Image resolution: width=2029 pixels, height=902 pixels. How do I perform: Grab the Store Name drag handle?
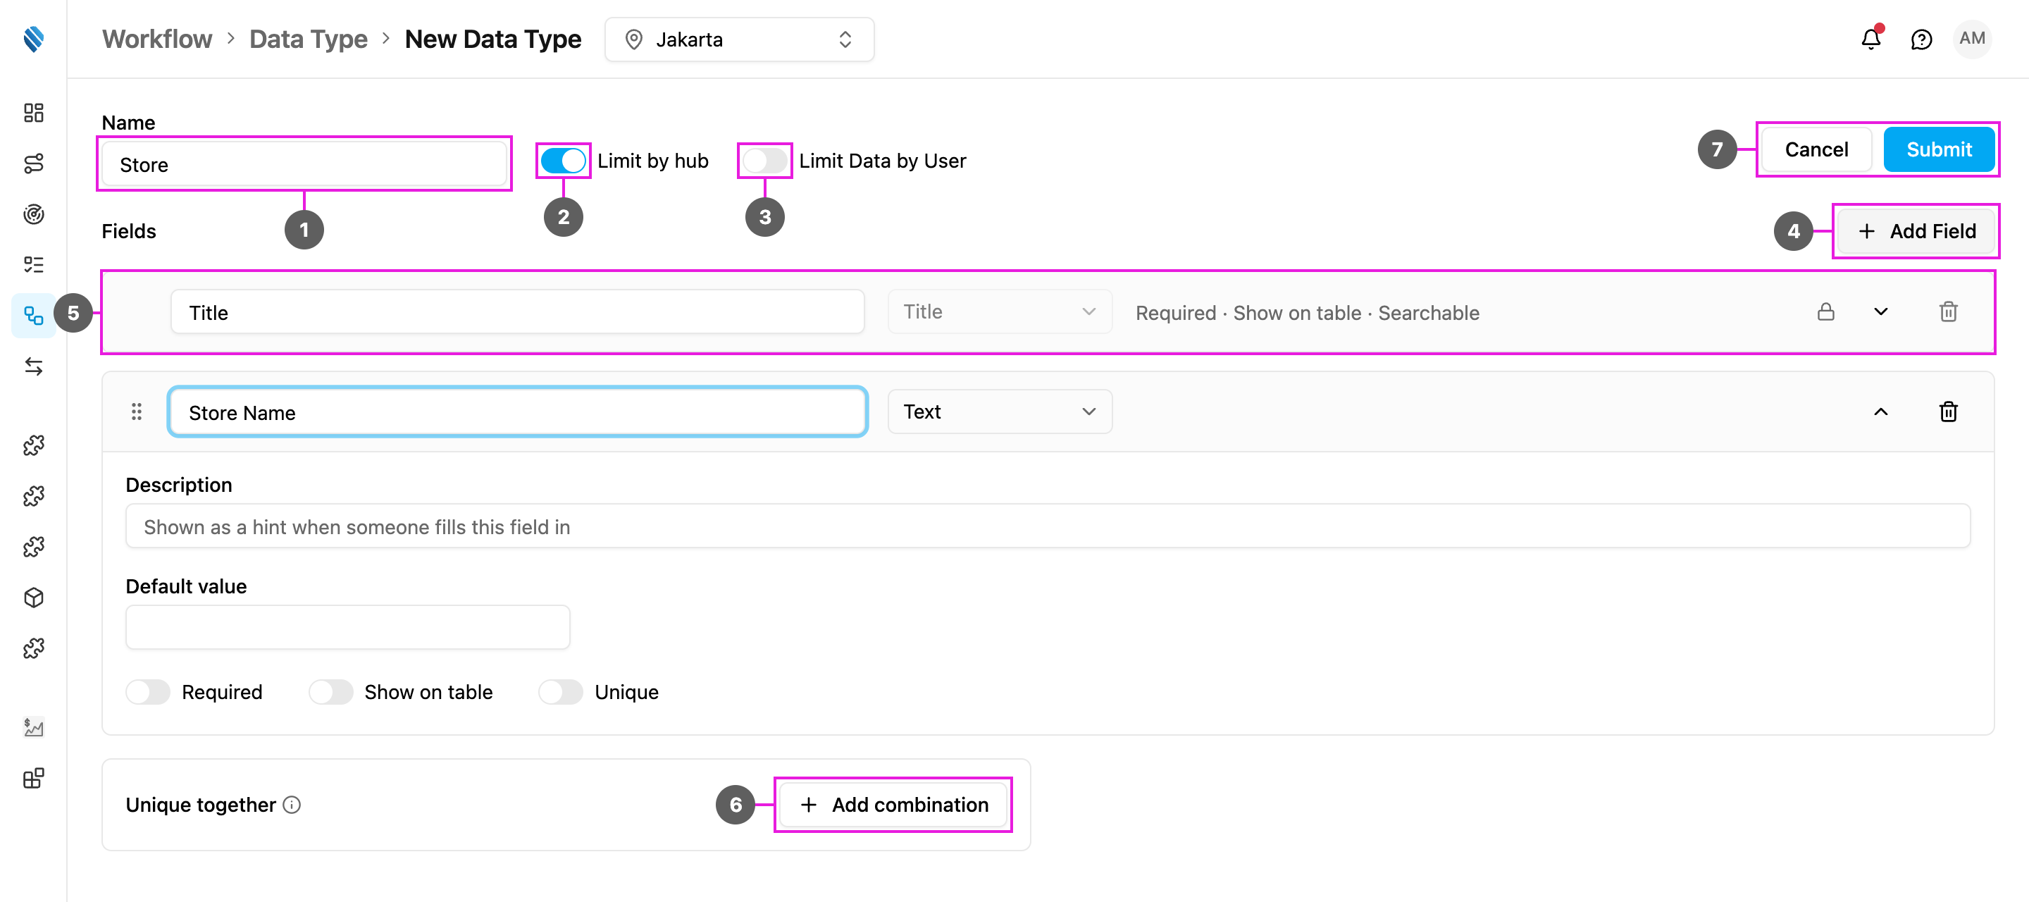136,412
